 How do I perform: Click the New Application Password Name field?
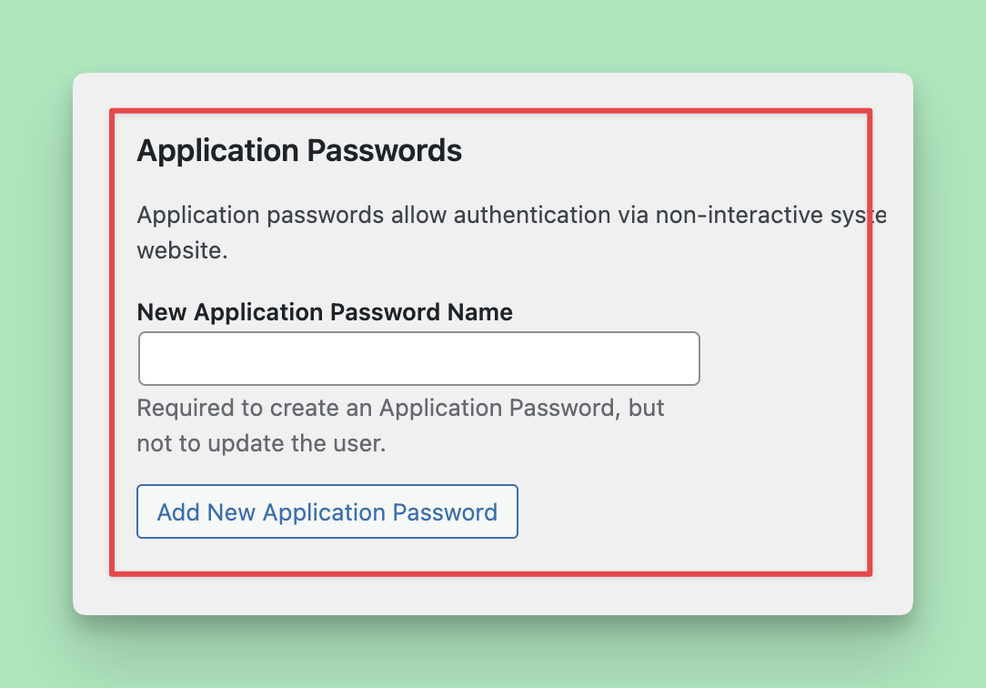tap(418, 359)
